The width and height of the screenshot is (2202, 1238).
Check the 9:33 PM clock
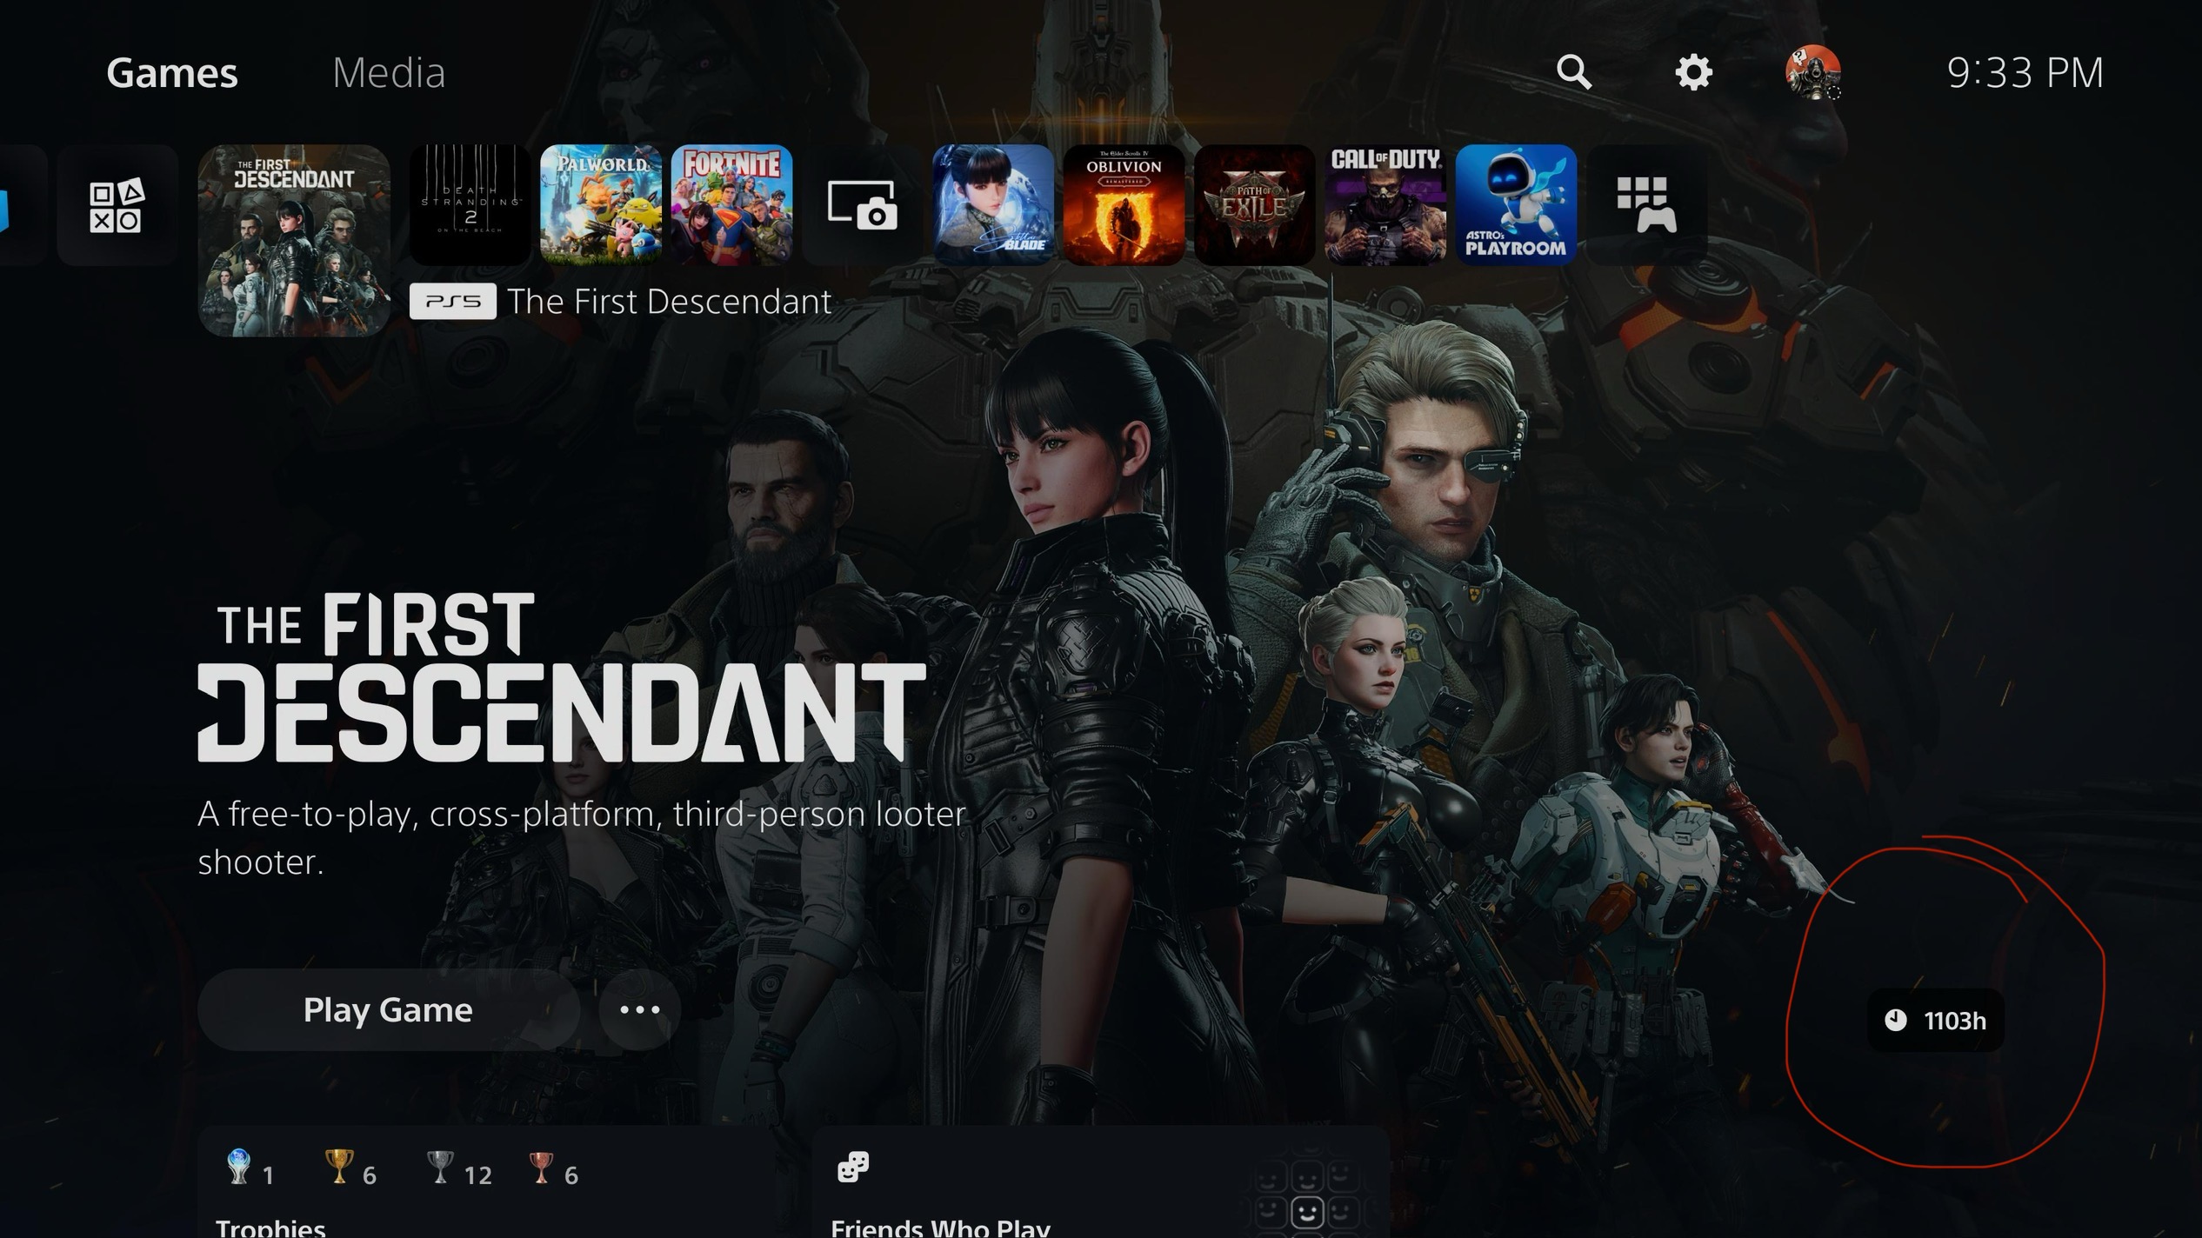2025,73
